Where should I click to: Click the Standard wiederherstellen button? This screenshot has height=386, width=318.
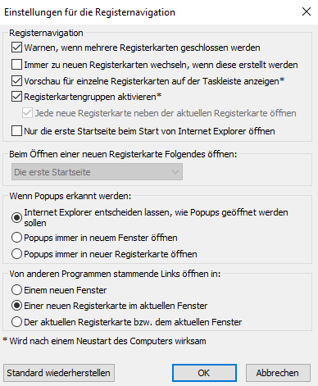click(59, 373)
